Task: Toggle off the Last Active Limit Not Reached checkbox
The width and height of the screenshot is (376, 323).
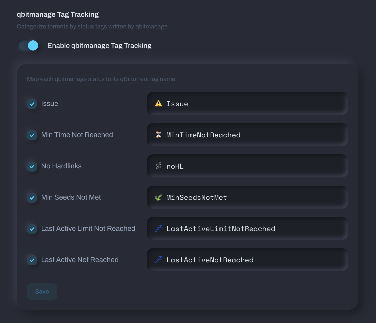Action: pos(32,229)
